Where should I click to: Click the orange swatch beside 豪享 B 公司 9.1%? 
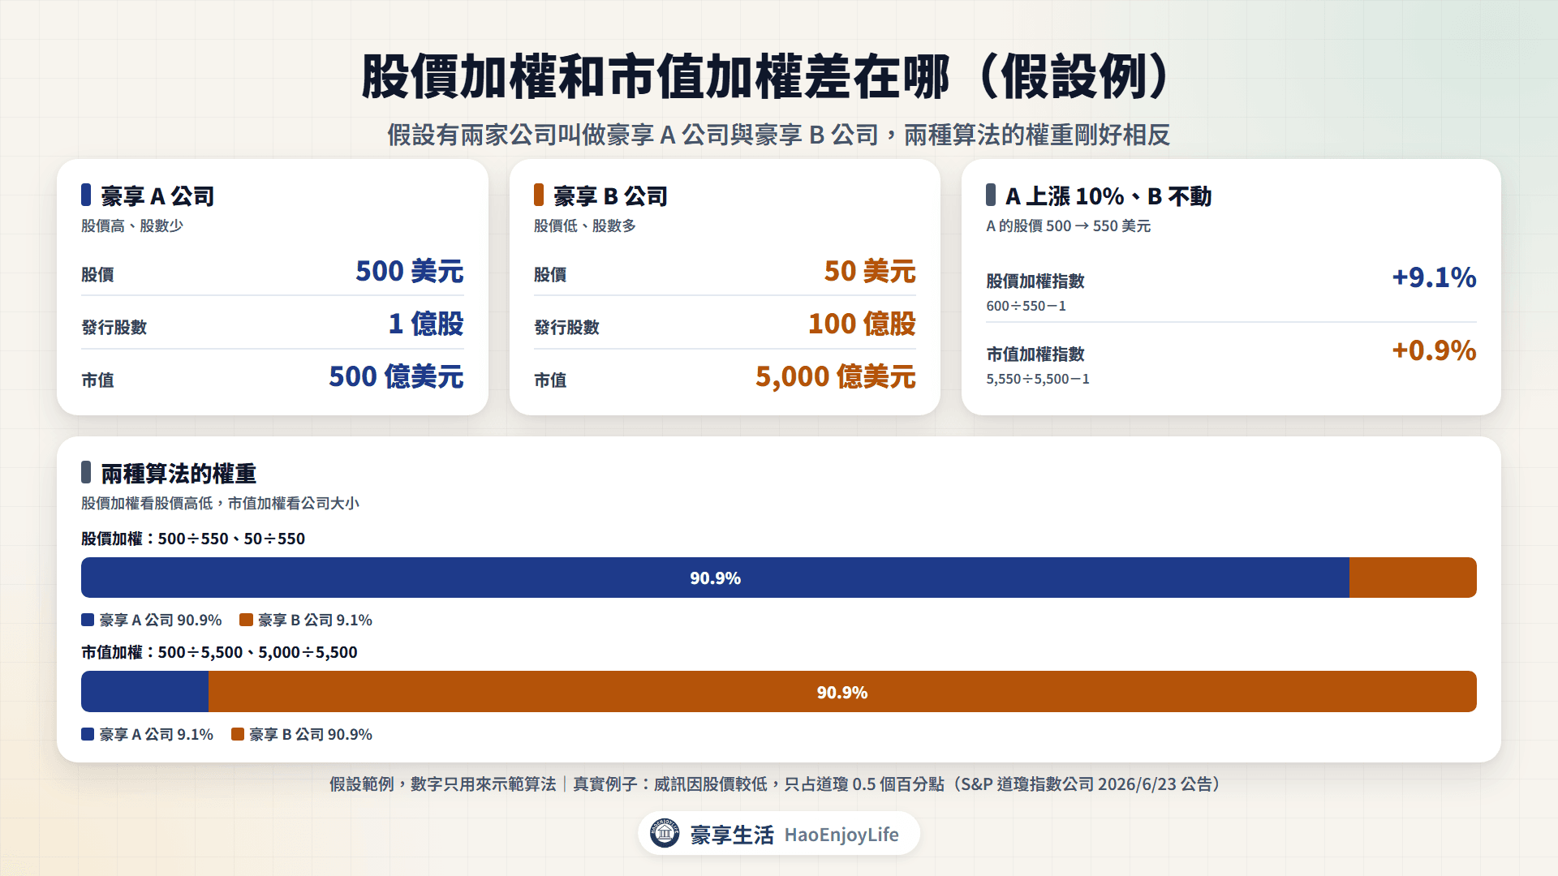246,620
